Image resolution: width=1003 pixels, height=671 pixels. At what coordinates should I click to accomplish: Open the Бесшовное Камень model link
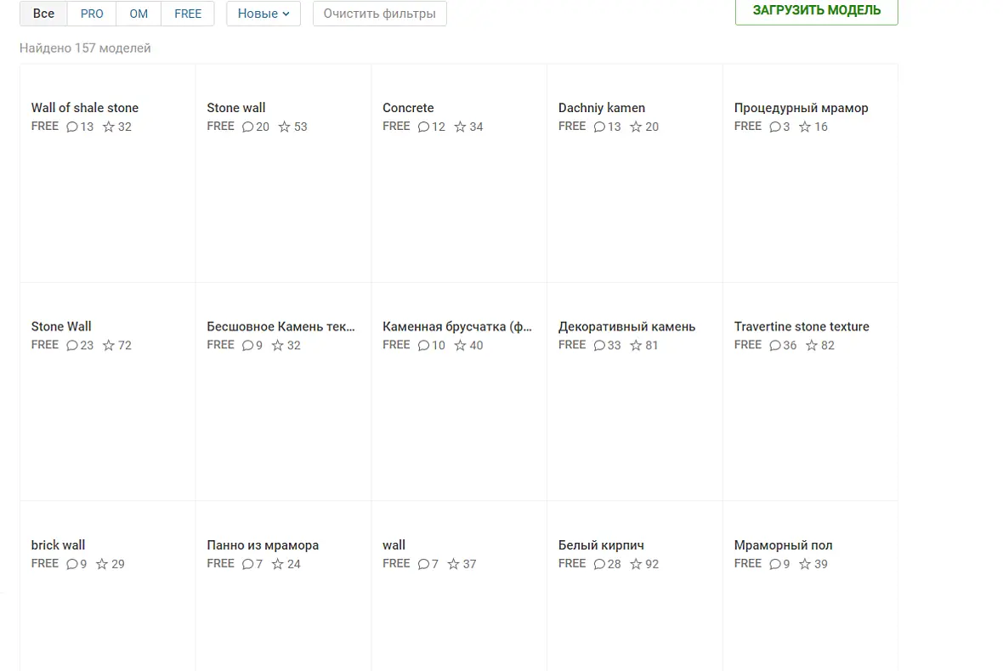tap(280, 326)
